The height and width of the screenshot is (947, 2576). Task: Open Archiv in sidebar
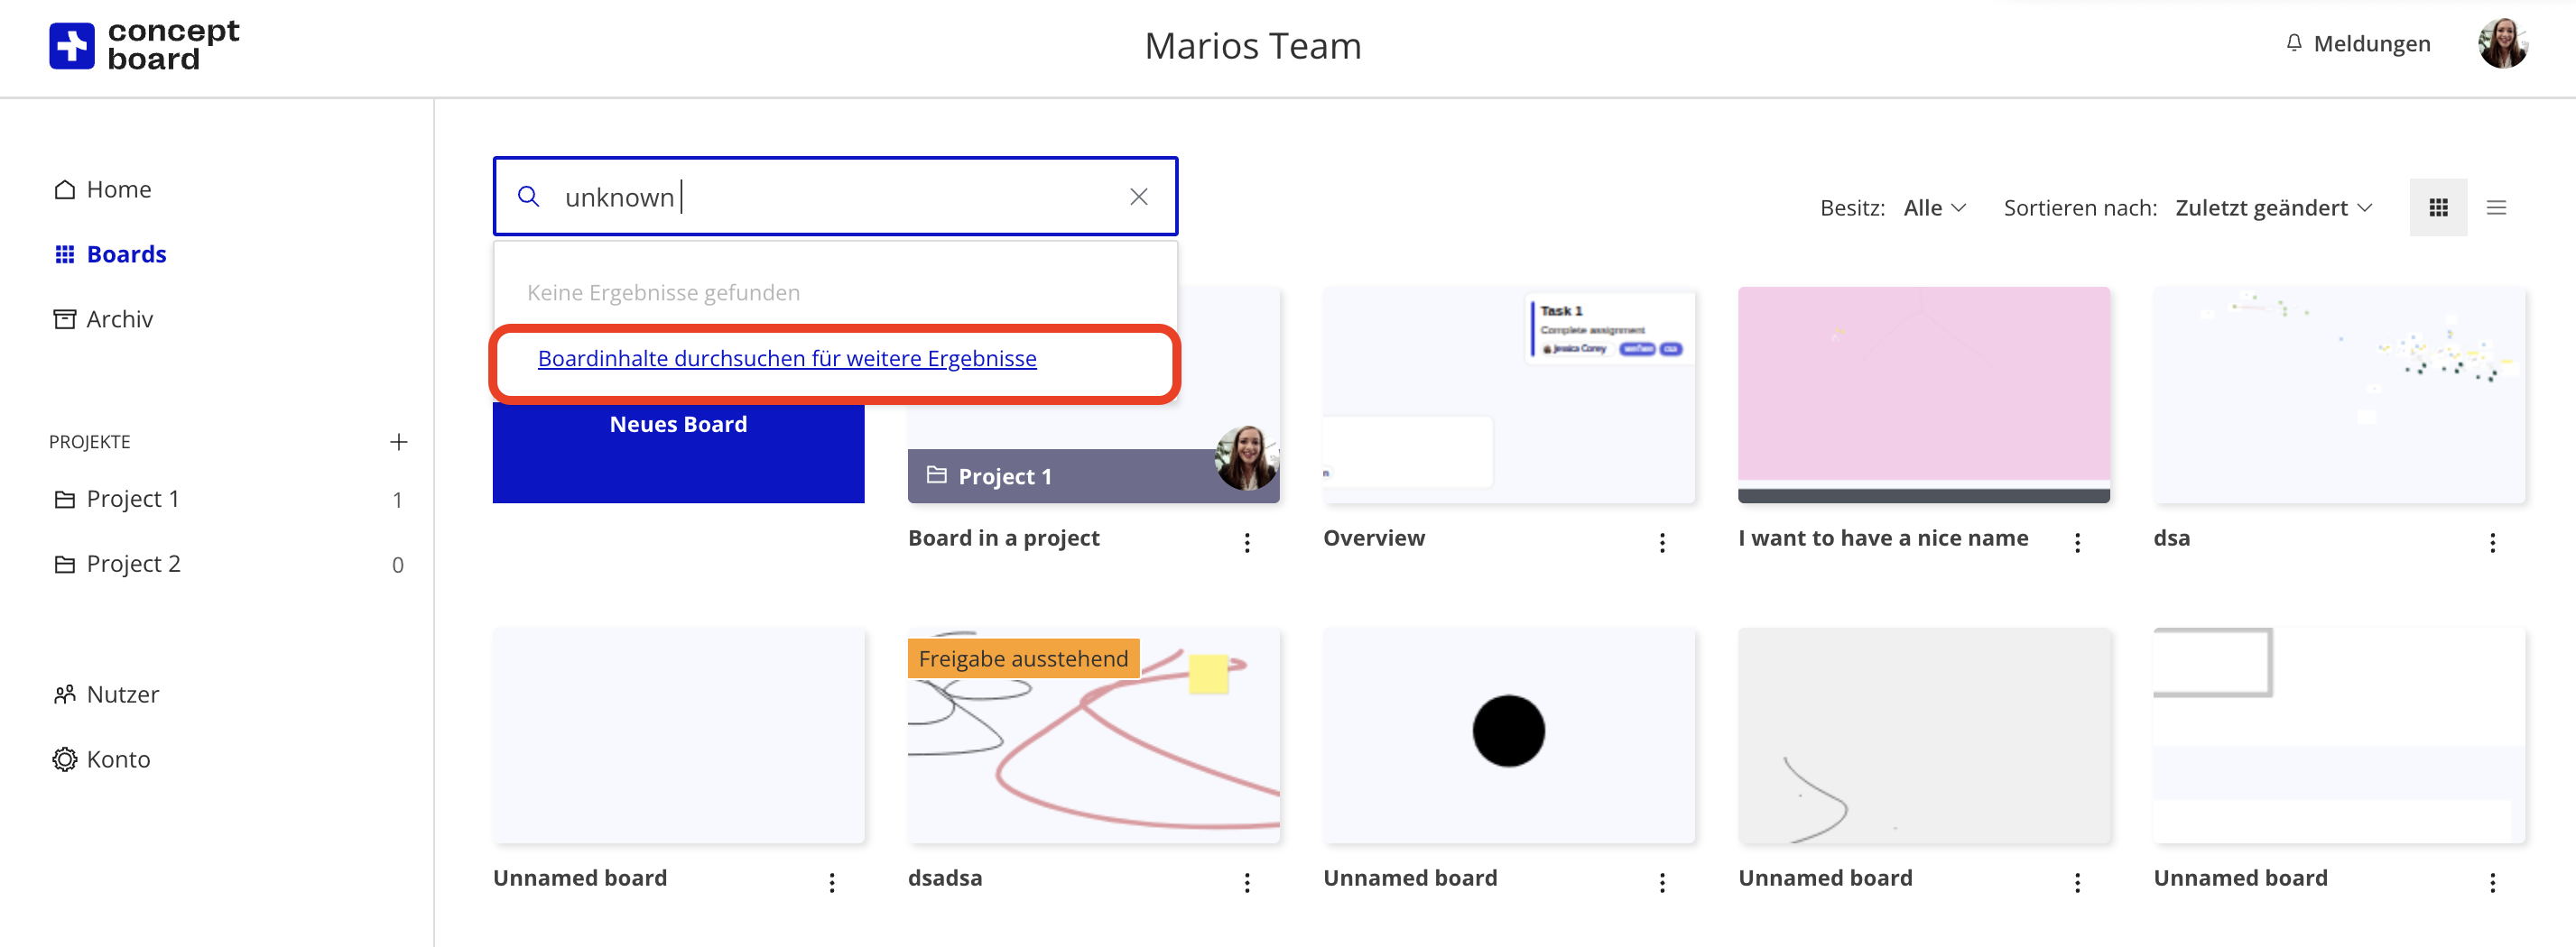click(x=103, y=318)
